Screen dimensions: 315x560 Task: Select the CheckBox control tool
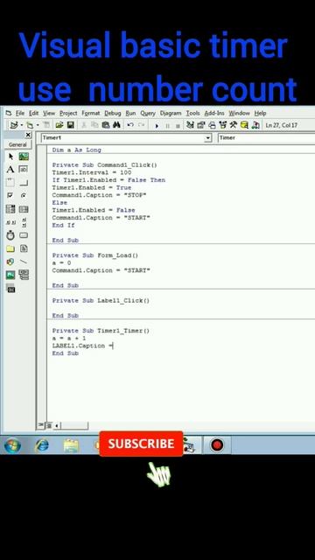(10, 195)
